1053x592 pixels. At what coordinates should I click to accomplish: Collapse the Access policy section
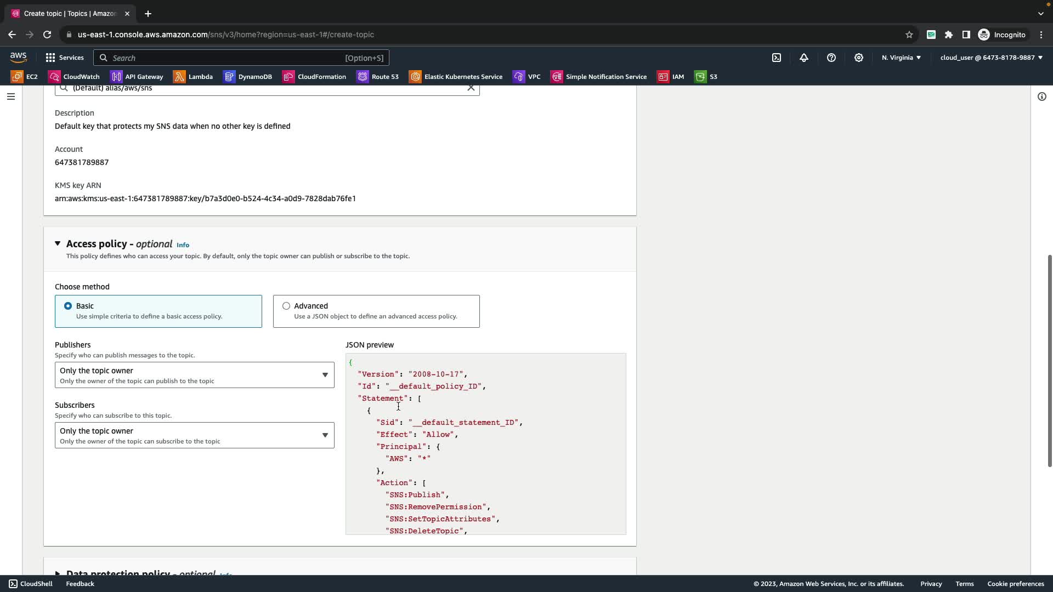coord(58,243)
